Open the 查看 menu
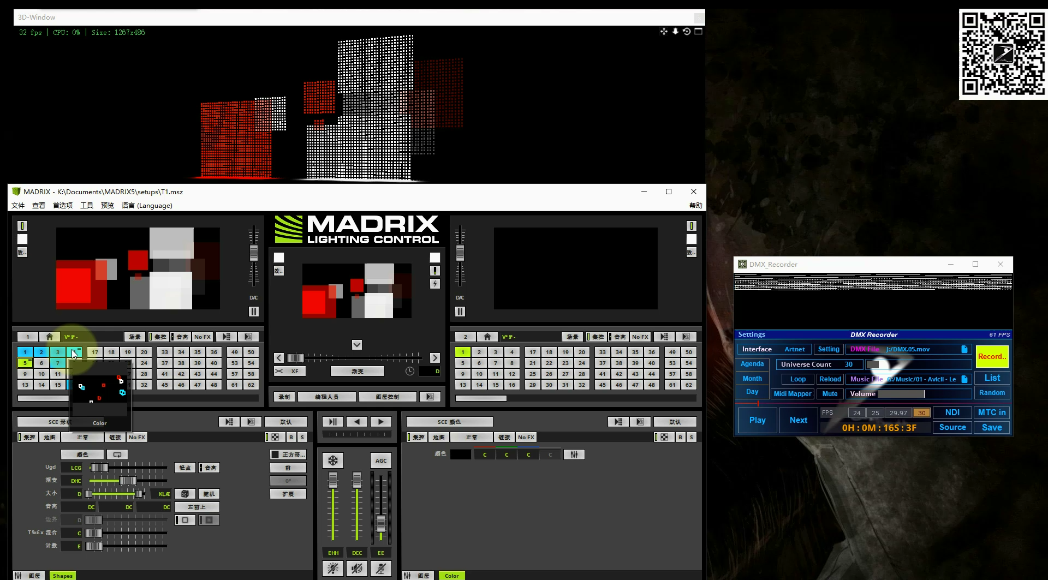Viewport: 1048px width, 580px height. pos(39,206)
